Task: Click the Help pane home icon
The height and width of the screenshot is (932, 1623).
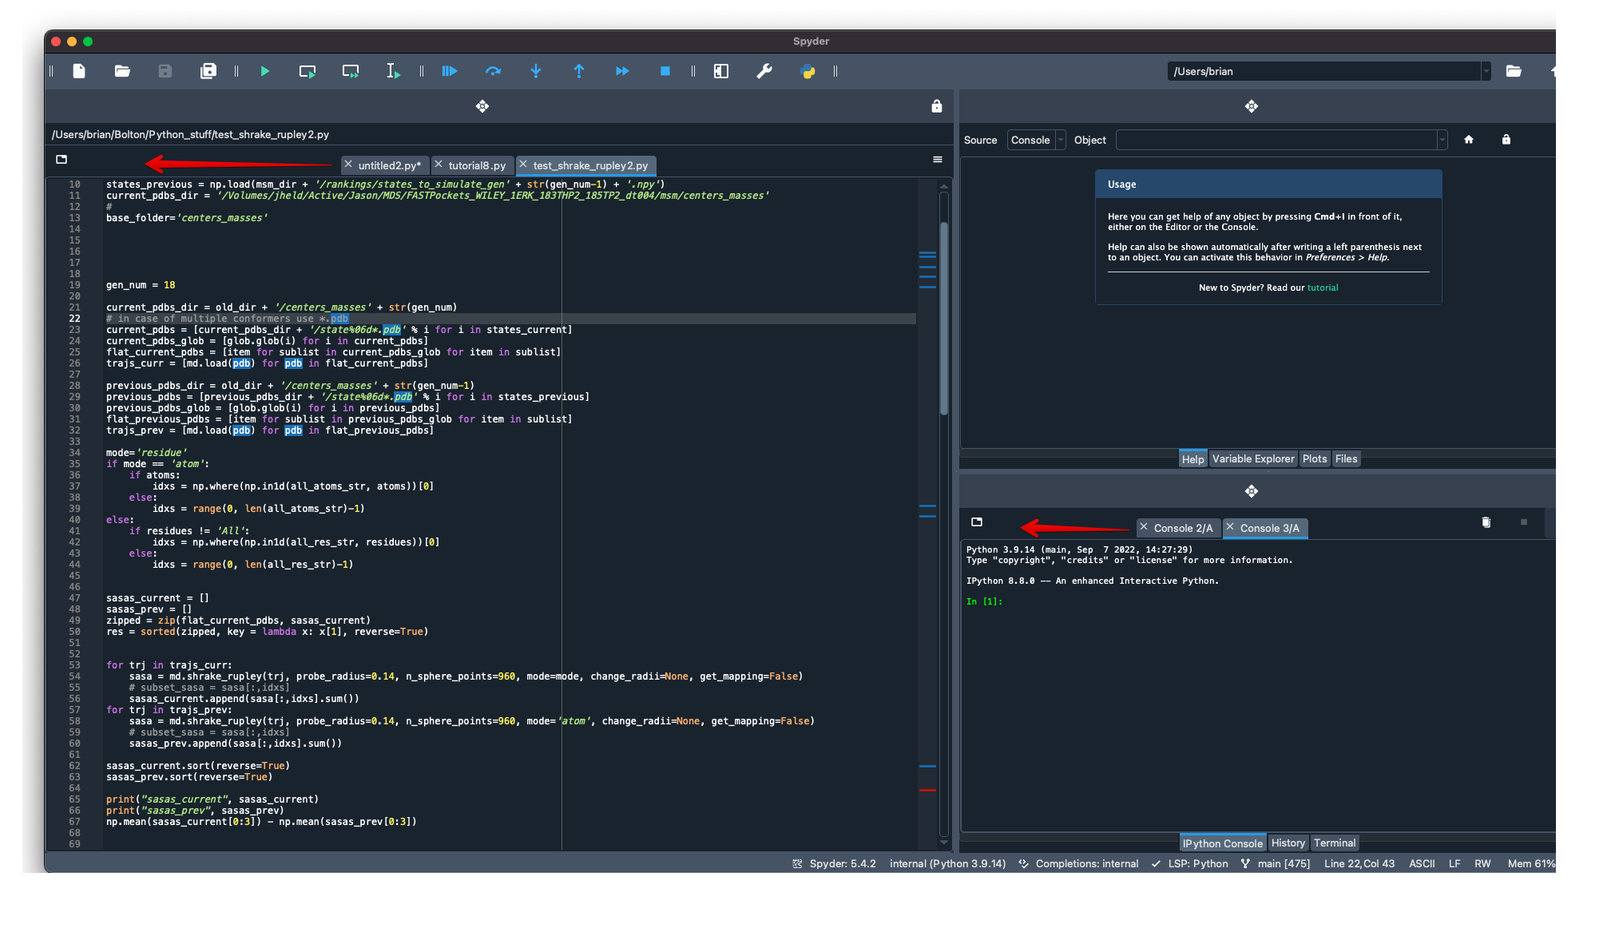Action: (x=1468, y=140)
